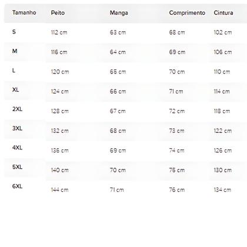Click the 3XL size row label
This screenshot has height=247, width=247.
[x=17, y=128]
